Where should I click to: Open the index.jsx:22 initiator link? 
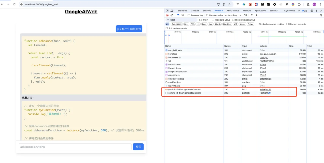click(265, 89)
